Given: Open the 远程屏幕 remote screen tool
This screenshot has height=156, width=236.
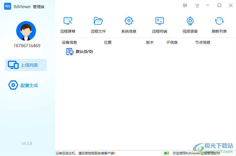Looking at the screenshot, I should pos(68,25).
